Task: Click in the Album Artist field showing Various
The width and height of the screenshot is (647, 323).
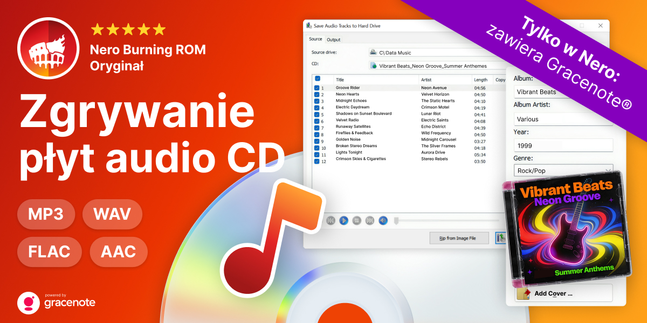Action: pos(563,119)
